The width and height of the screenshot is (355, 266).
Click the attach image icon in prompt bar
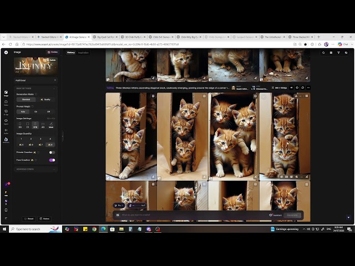click(118, 215)
